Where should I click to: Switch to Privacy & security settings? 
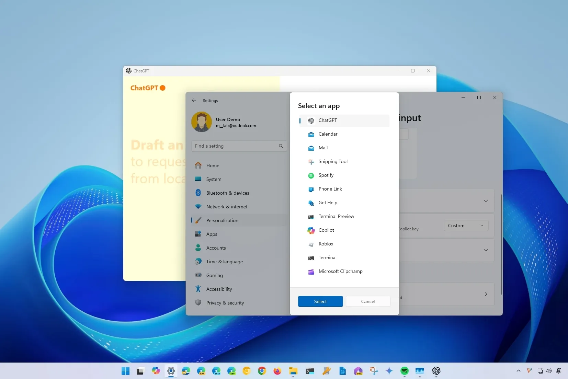point(225,303)
